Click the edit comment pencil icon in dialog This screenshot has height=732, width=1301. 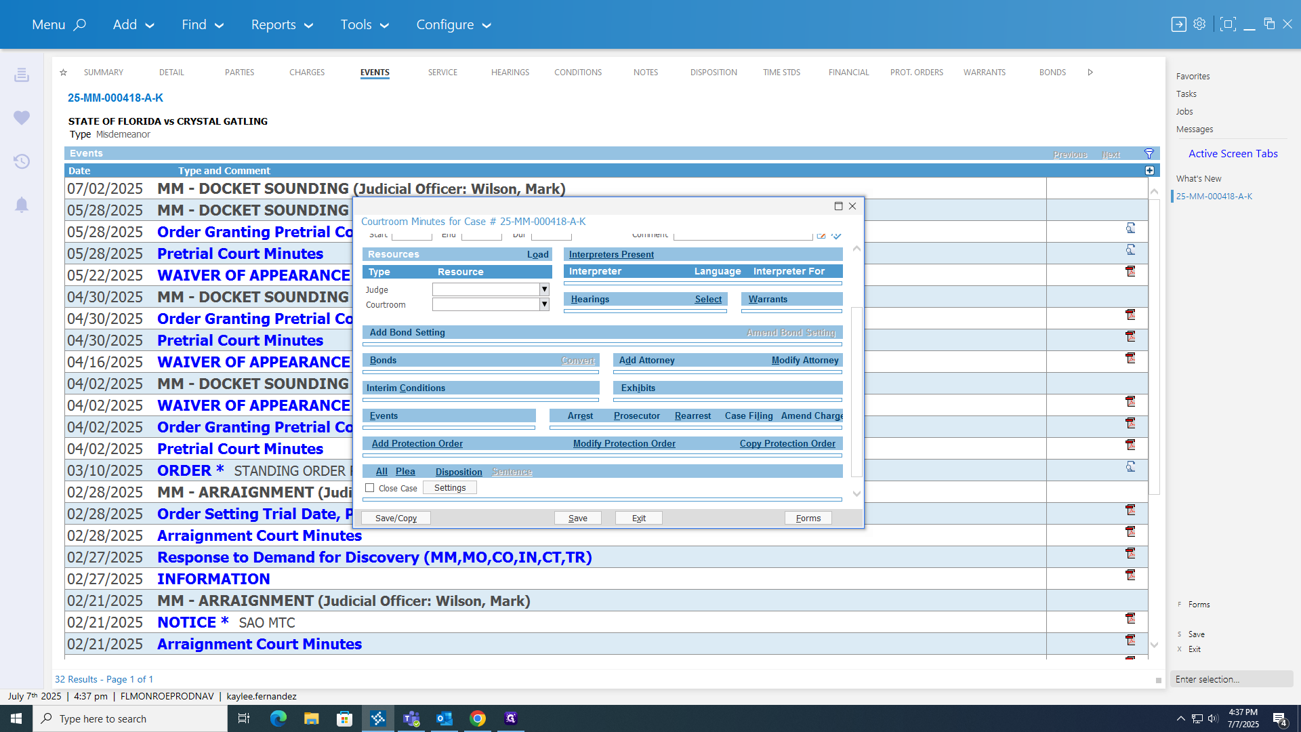tap(821, 235)
